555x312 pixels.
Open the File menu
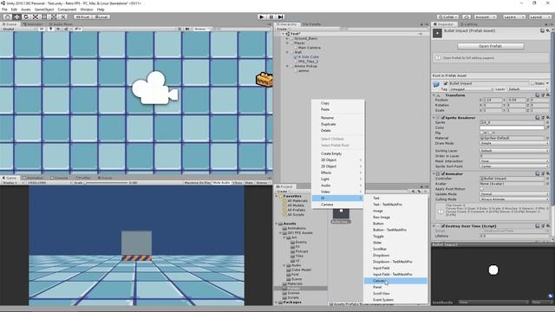click(x=4, y=10)
